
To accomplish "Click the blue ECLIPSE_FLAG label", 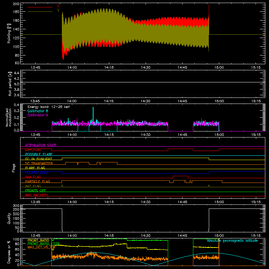I will click(37, 172).
